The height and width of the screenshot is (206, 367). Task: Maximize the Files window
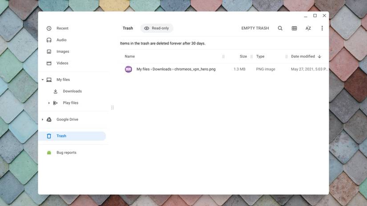click(315, 16)
